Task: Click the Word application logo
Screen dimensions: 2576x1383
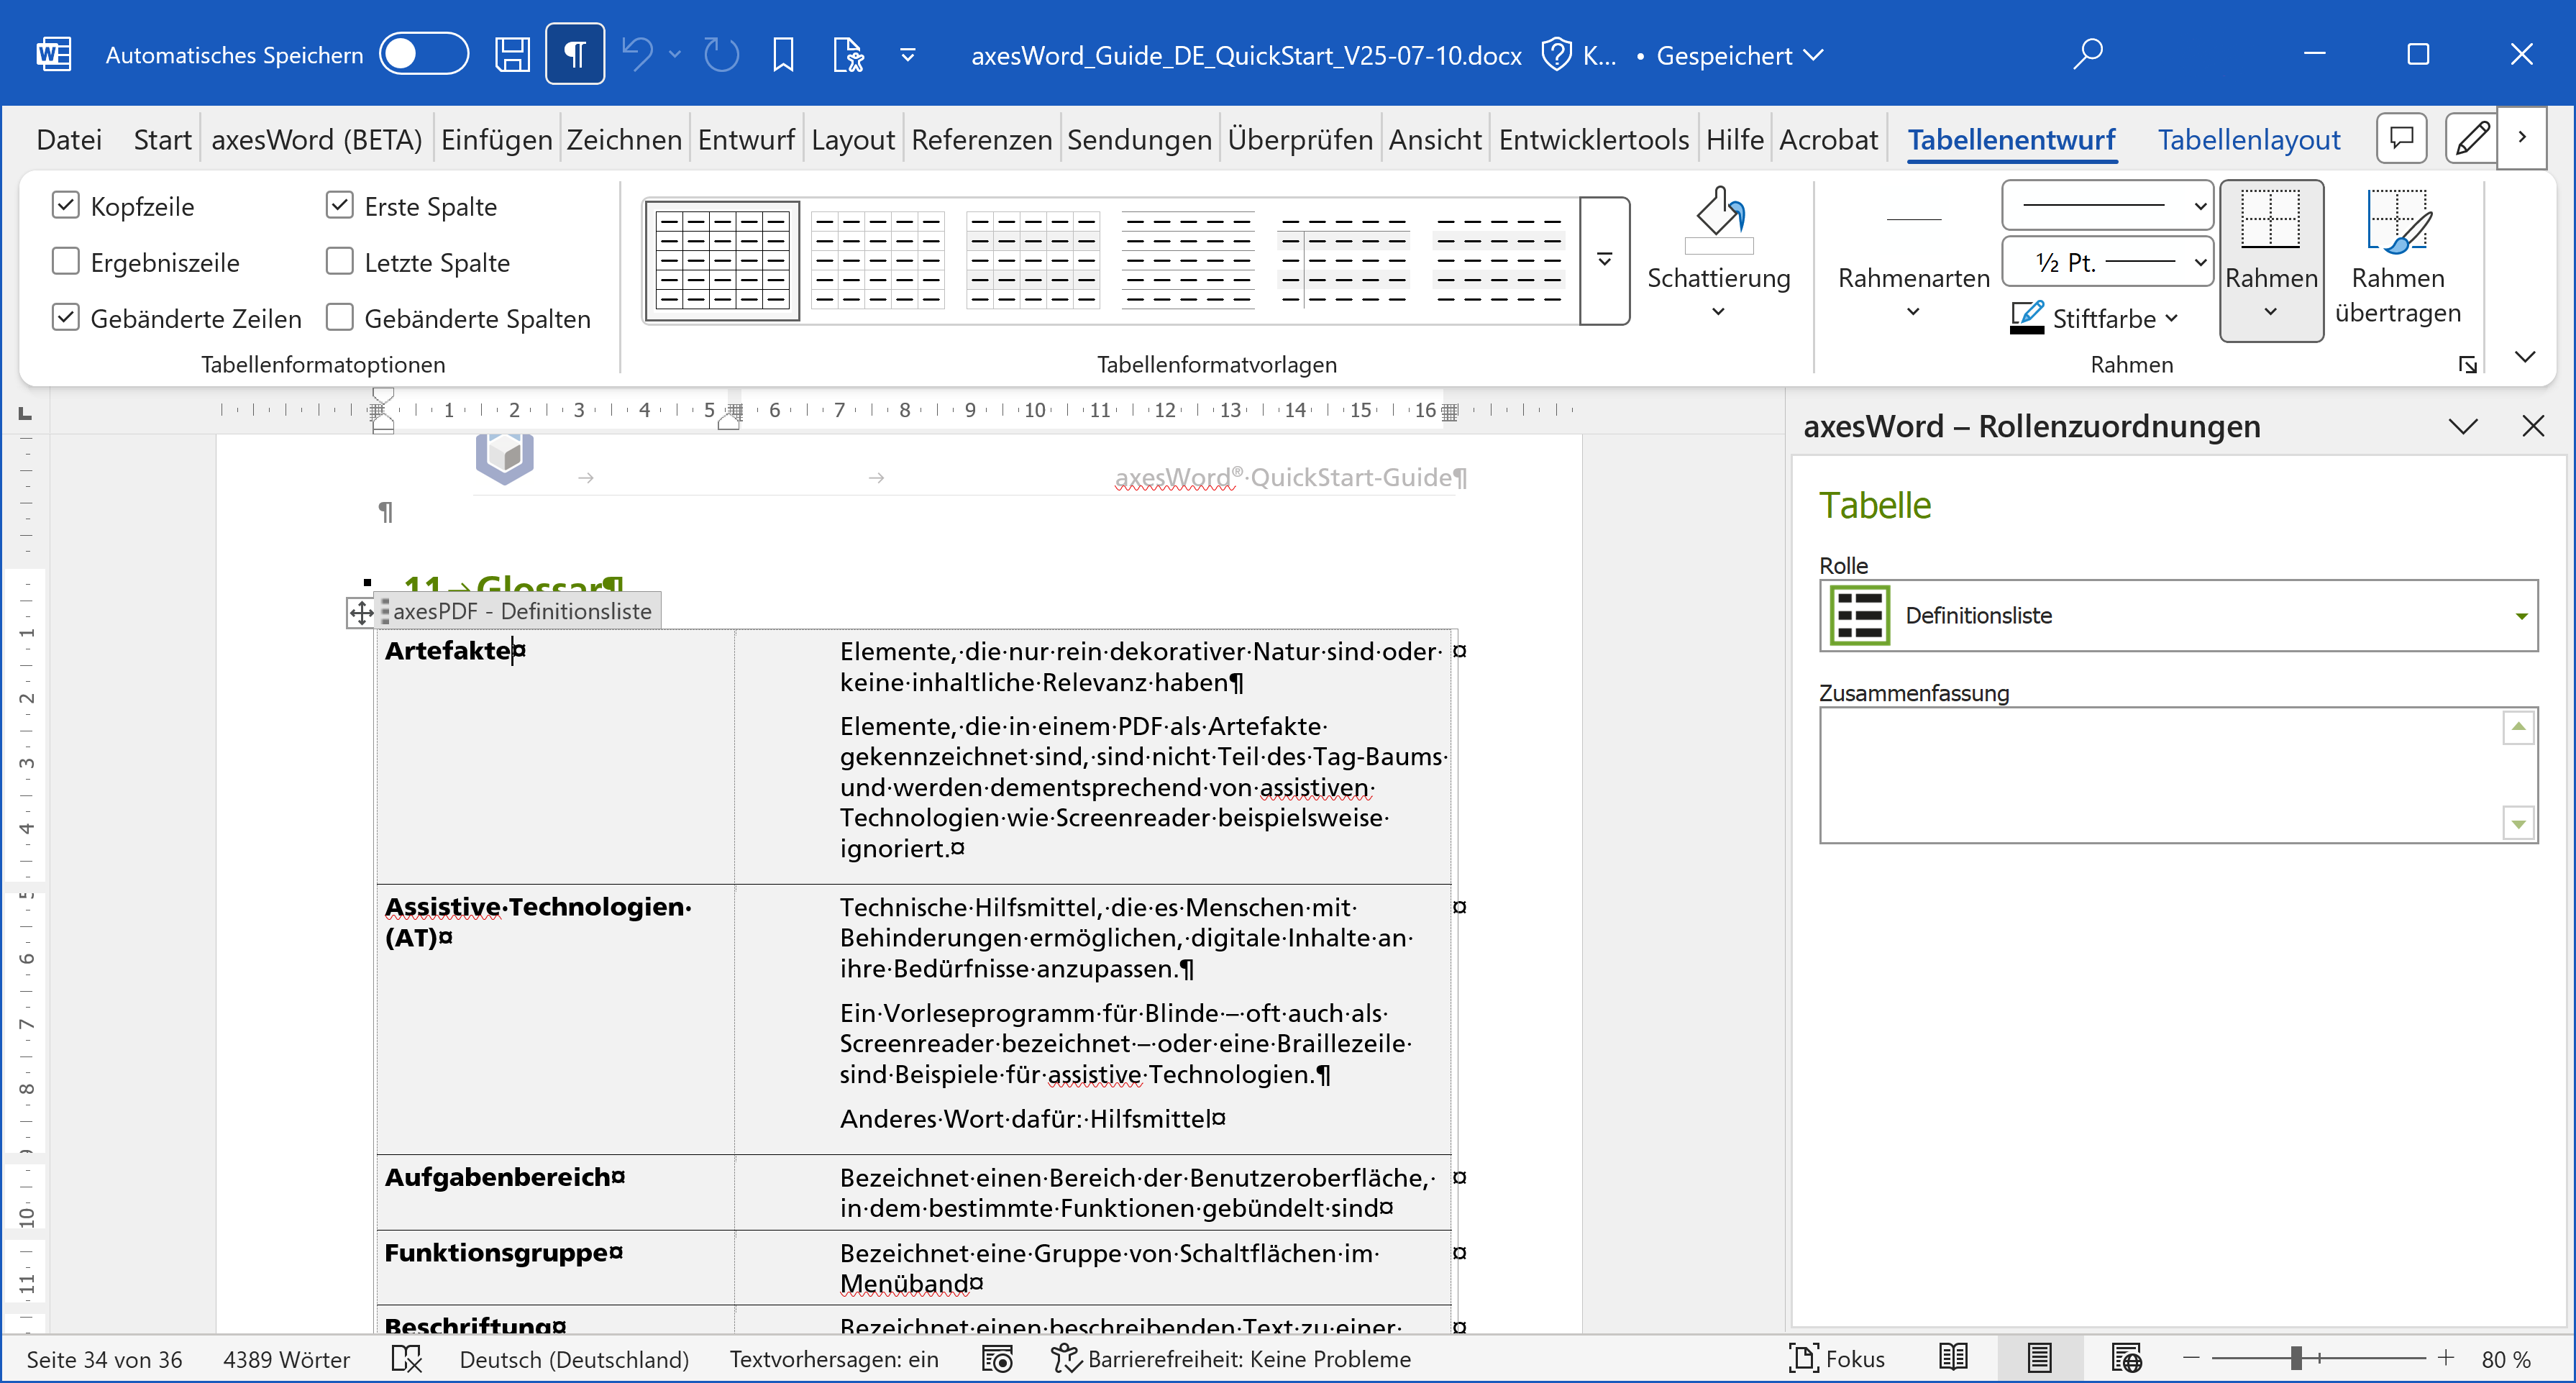Action: point(53,54)
